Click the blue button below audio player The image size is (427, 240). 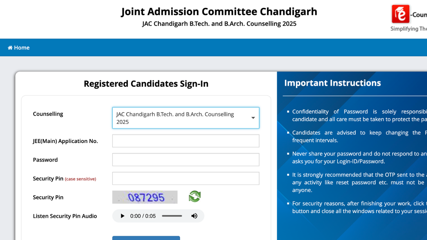pos(146,238)
